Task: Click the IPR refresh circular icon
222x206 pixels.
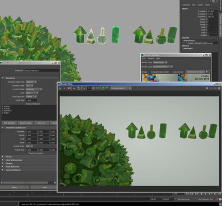Action: pos(79,89)
